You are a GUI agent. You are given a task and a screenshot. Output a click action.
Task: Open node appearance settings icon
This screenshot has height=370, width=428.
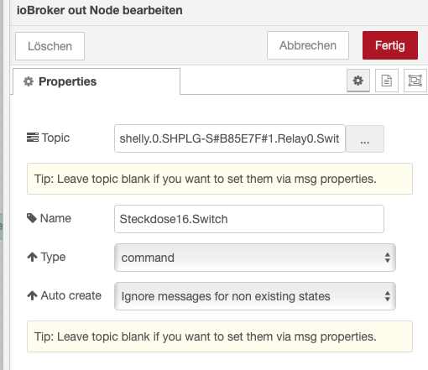click(415, 81)
